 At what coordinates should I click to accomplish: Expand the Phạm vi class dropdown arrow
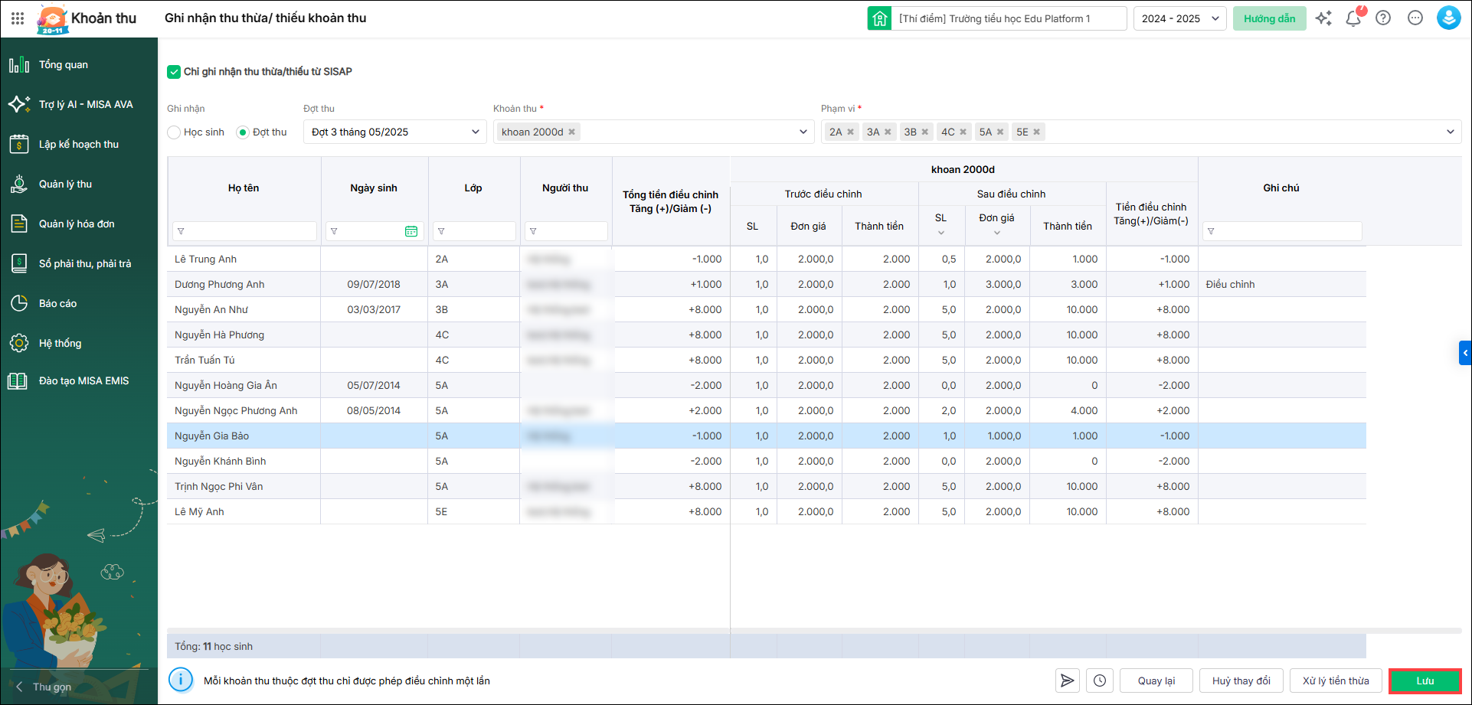pyautogui.click(x=1450, y=132)
